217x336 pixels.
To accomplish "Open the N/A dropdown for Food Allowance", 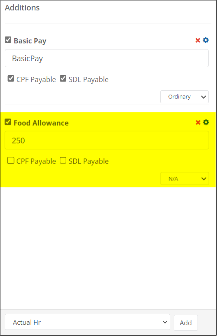I will (185, 179).
